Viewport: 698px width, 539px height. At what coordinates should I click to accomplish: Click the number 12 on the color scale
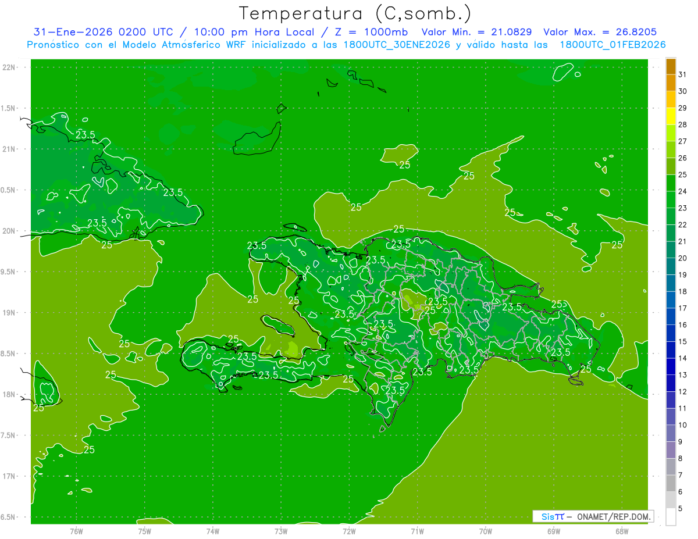pos(683,391)
